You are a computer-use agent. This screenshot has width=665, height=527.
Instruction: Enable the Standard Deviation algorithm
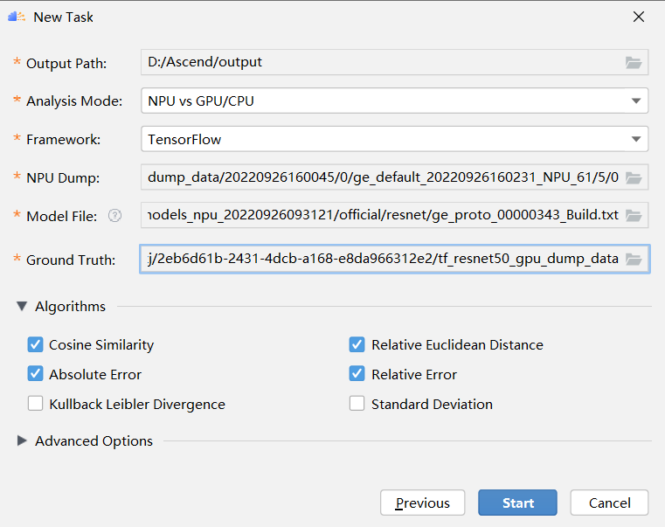357,404
